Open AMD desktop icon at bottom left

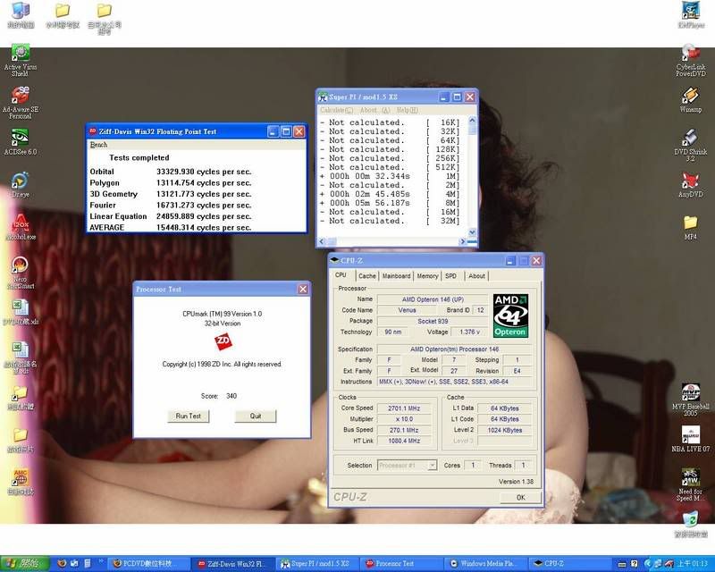click(20, 482)
